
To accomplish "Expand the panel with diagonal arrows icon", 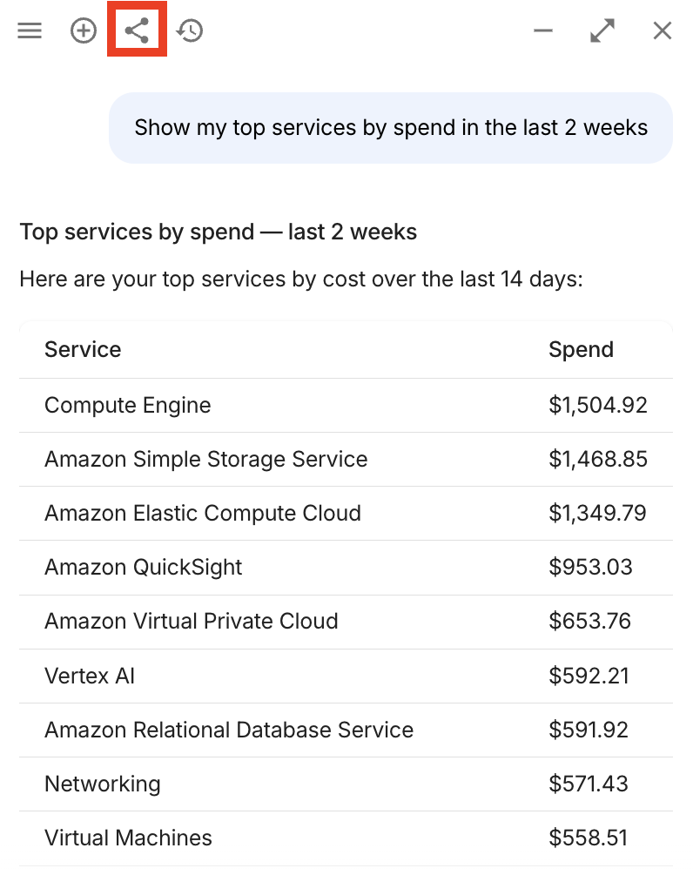I will point(602,31).
